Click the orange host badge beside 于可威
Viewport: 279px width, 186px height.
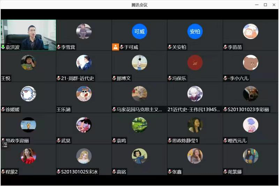tap(115, 47)
